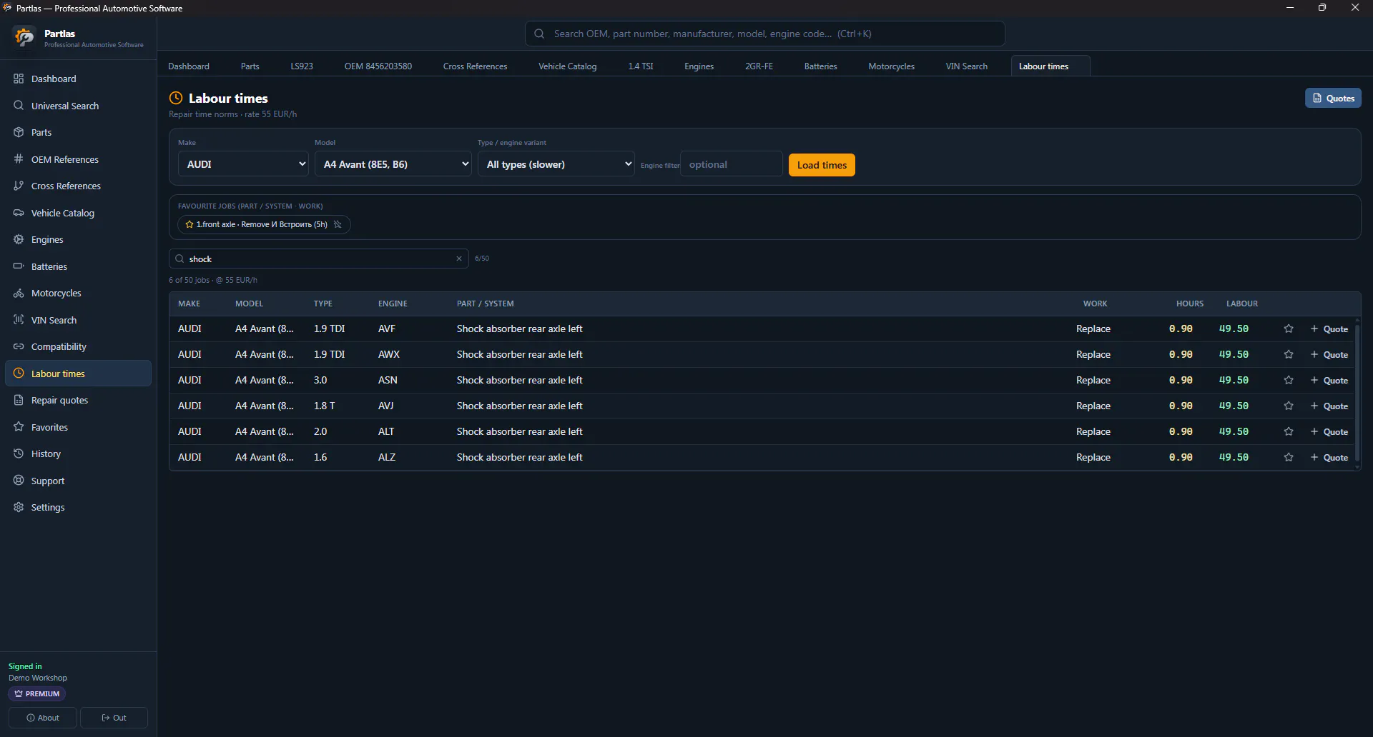Switch to the OEM 8456203580 tab
The image size is (1373, 737).
[378, 66]
